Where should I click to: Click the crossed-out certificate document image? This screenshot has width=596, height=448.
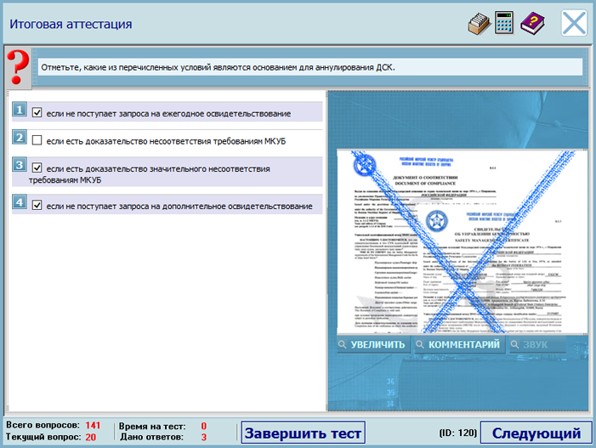point(463,241)
